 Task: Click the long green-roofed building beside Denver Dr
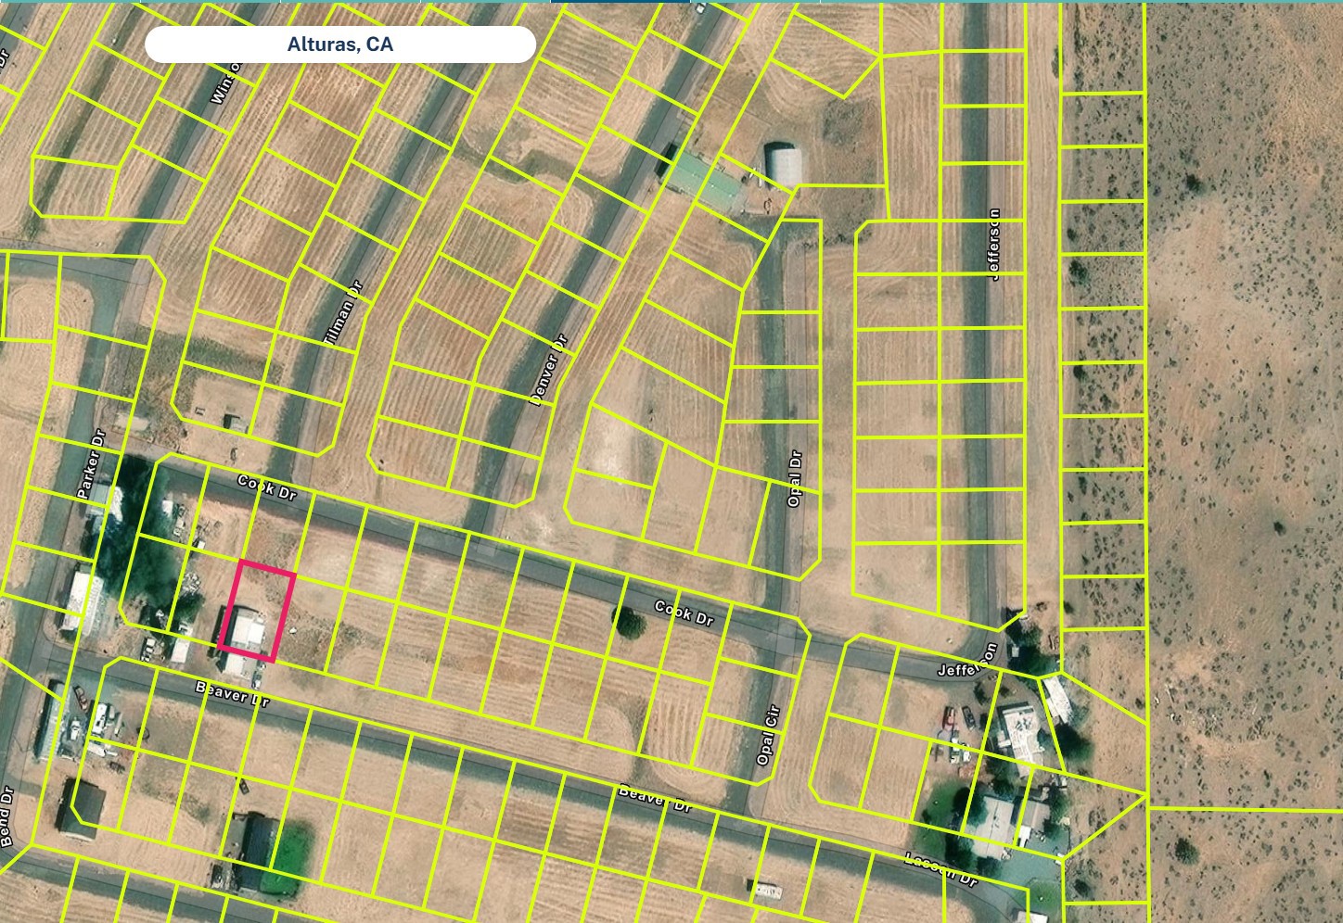(x=707, y=183)
